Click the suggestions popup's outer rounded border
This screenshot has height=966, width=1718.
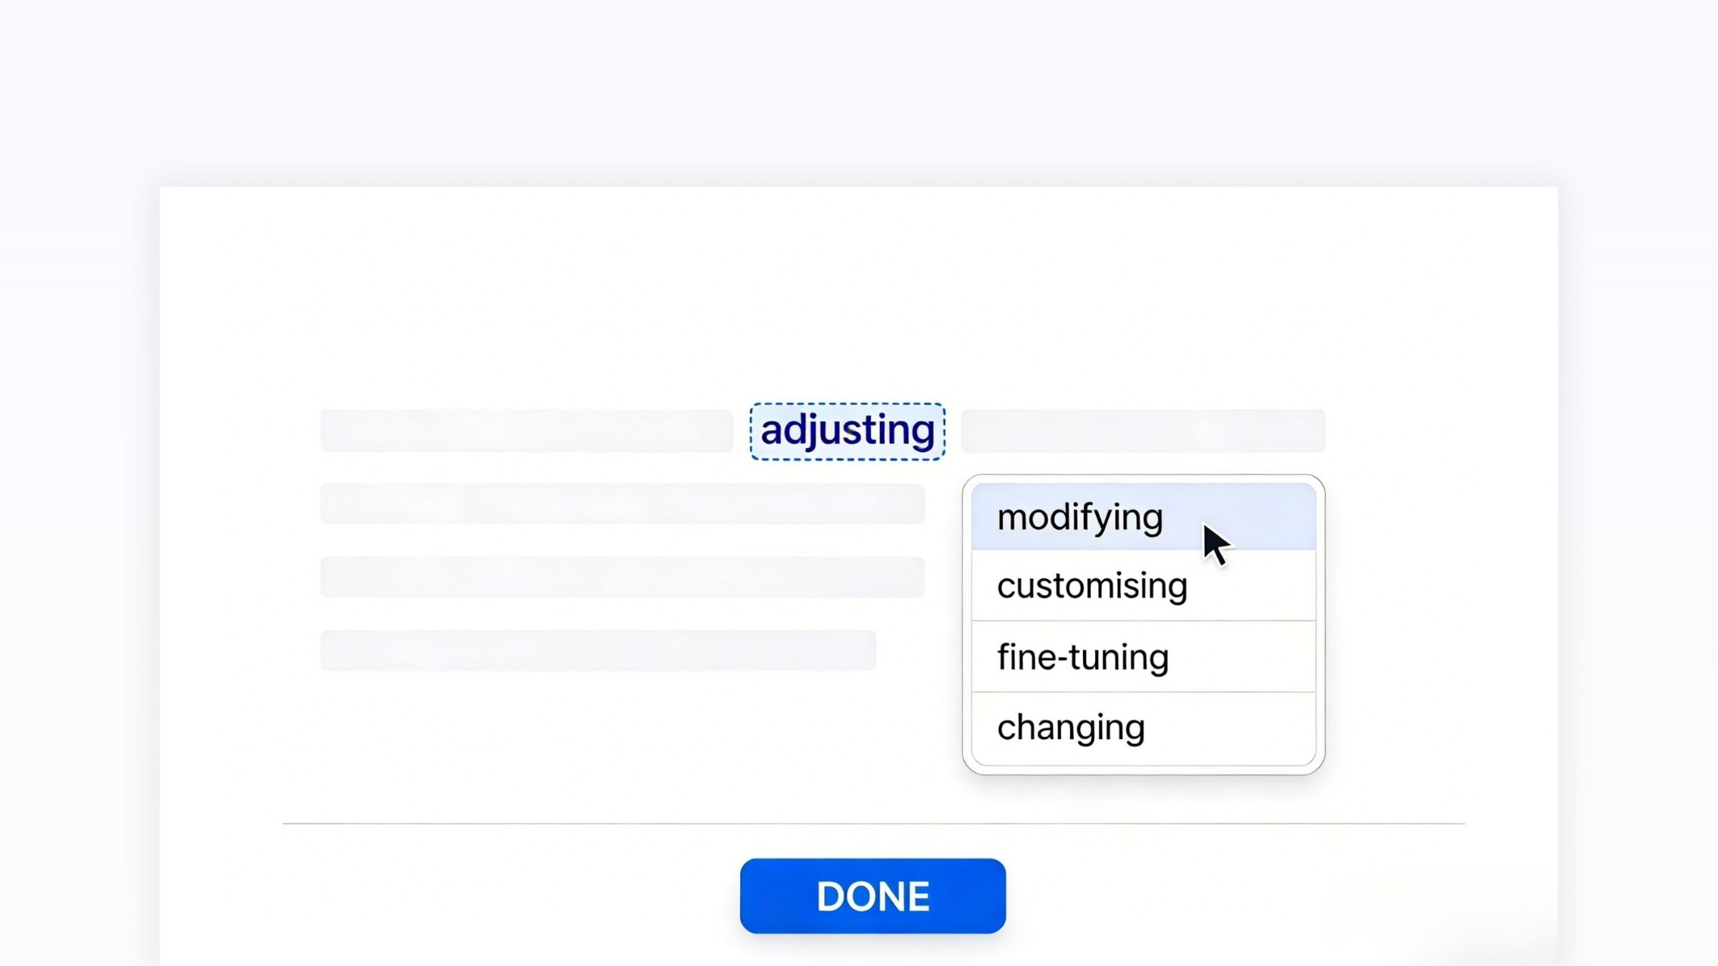pos(964,624)
